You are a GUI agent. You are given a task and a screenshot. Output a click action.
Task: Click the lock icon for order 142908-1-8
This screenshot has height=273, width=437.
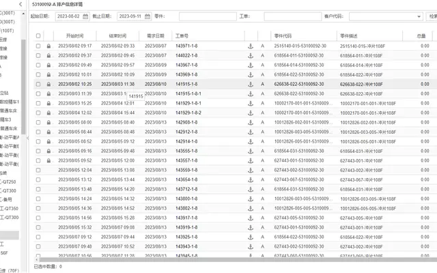tap(48, 123)
